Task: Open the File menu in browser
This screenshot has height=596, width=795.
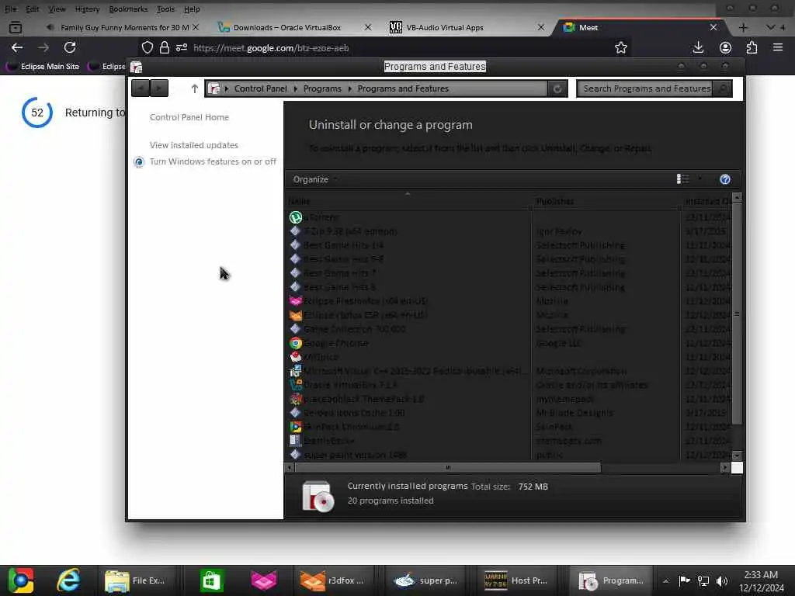Action: [11, 9]
